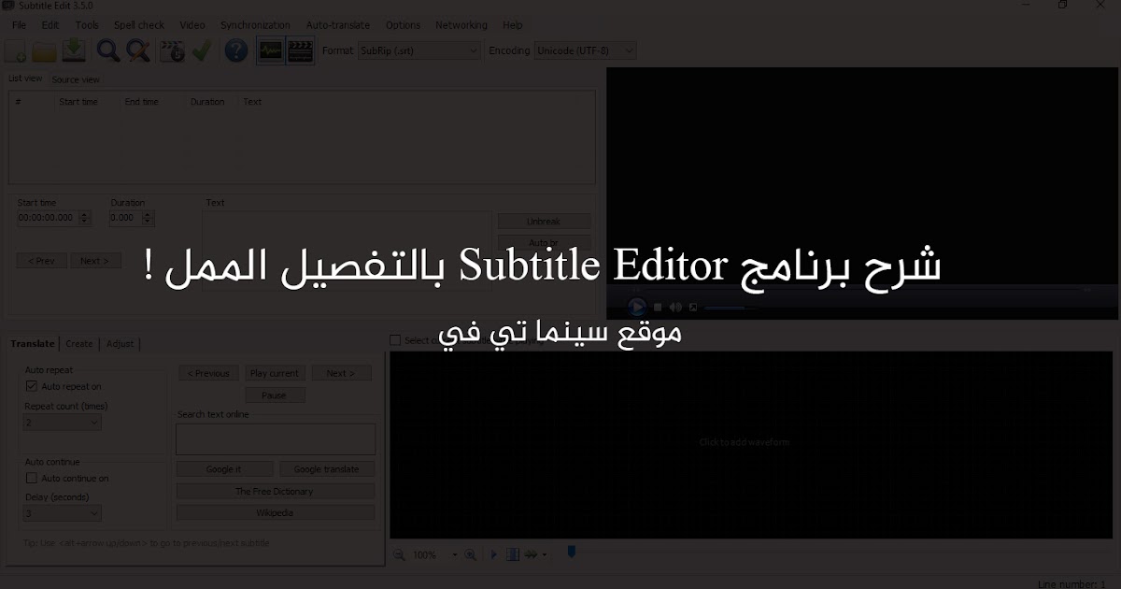Image resolution: width=1121 pixels, height=589 pixels.
Task: Click the Save subtitle toolbar icon
Action: (x=75, y=51)
